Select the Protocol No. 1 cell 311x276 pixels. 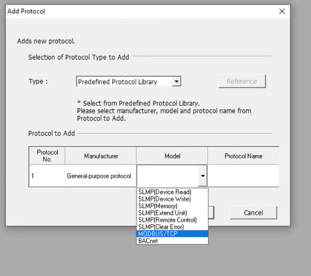coord(47,176)
